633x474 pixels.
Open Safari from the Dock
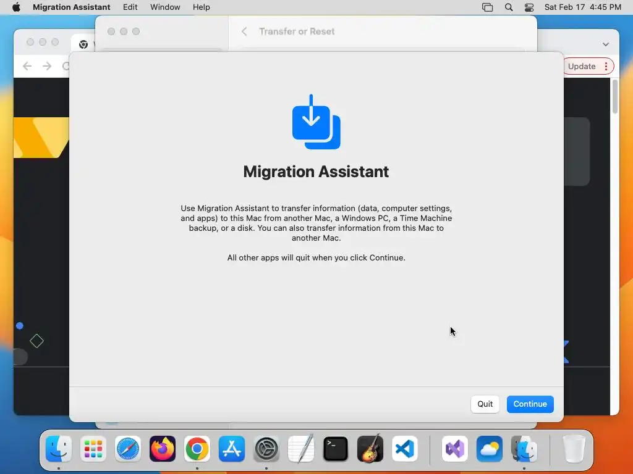pos(128,449)
